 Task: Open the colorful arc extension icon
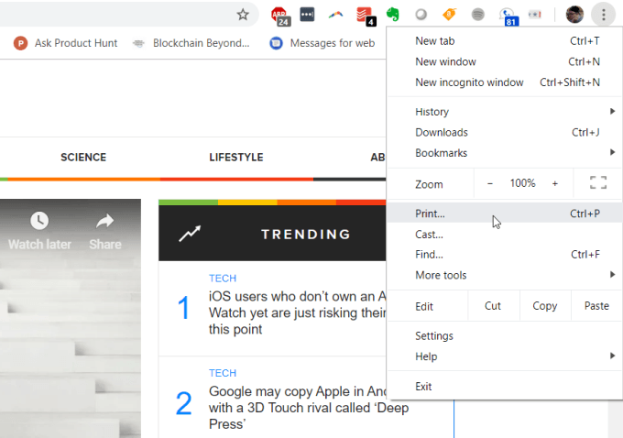coord(335,15)
